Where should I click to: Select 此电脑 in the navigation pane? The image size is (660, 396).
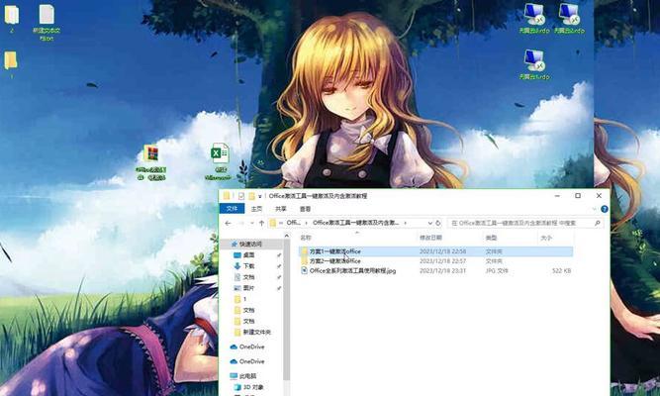click(247, 376)
